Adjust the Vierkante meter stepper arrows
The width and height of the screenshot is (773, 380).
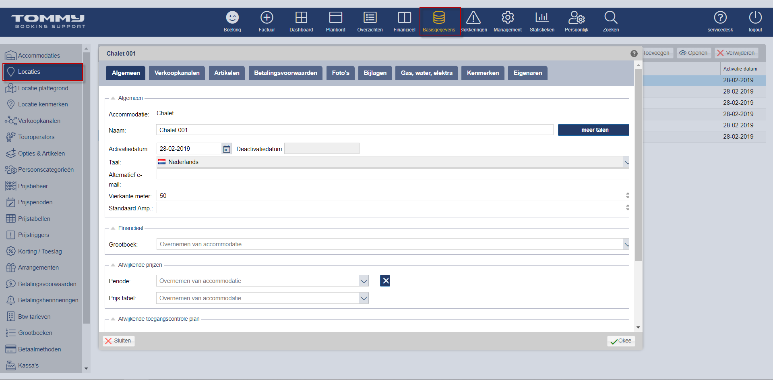tap(627, 195)
